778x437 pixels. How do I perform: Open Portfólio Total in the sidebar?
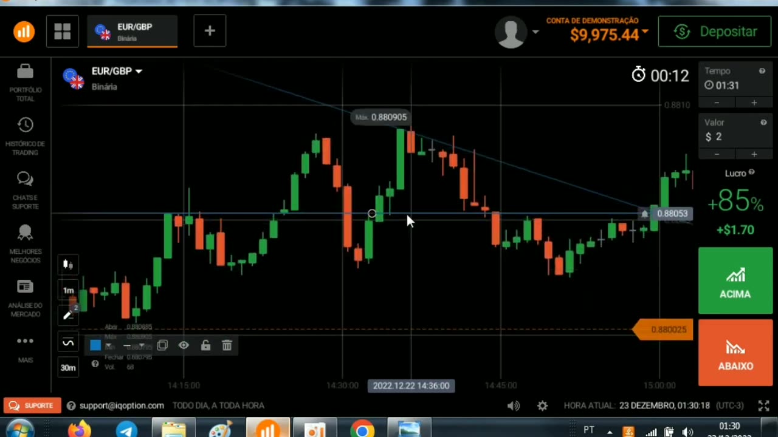click(25, 82)
